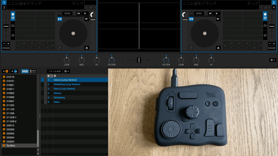This screenshot has height=156, width=278.
Task: Show larger loop sizes with deck 1 right arrow
Action: click(53, 45)
